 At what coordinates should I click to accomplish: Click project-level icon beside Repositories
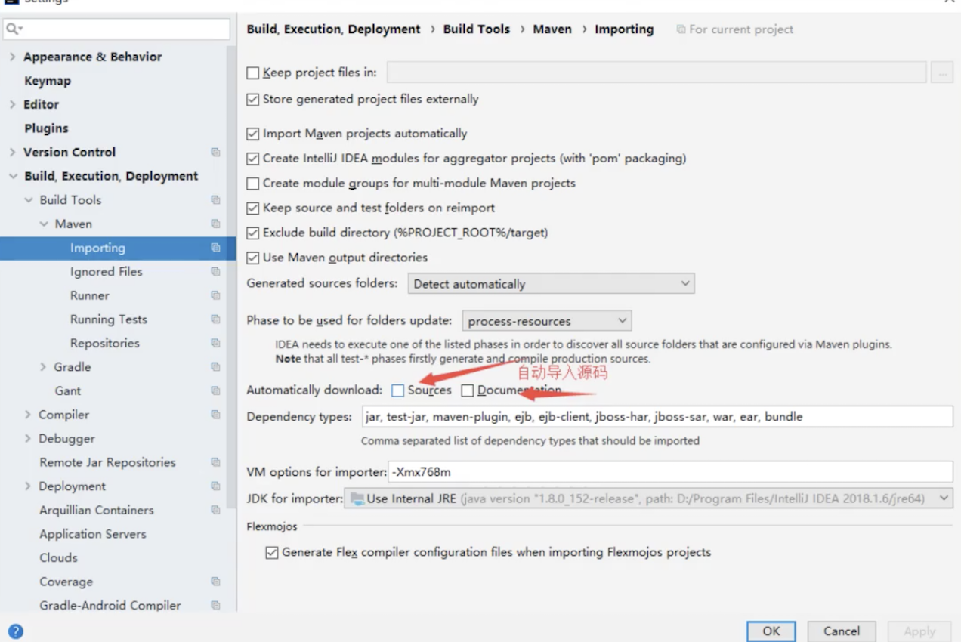tap(215, 344)
